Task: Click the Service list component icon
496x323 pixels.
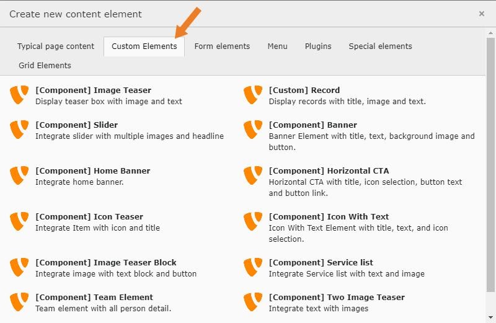Action: pos(253,267)
